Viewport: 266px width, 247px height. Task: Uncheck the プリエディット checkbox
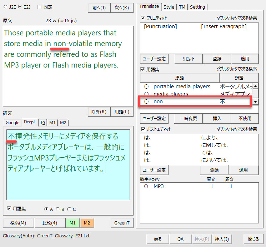tap(143, 18)
